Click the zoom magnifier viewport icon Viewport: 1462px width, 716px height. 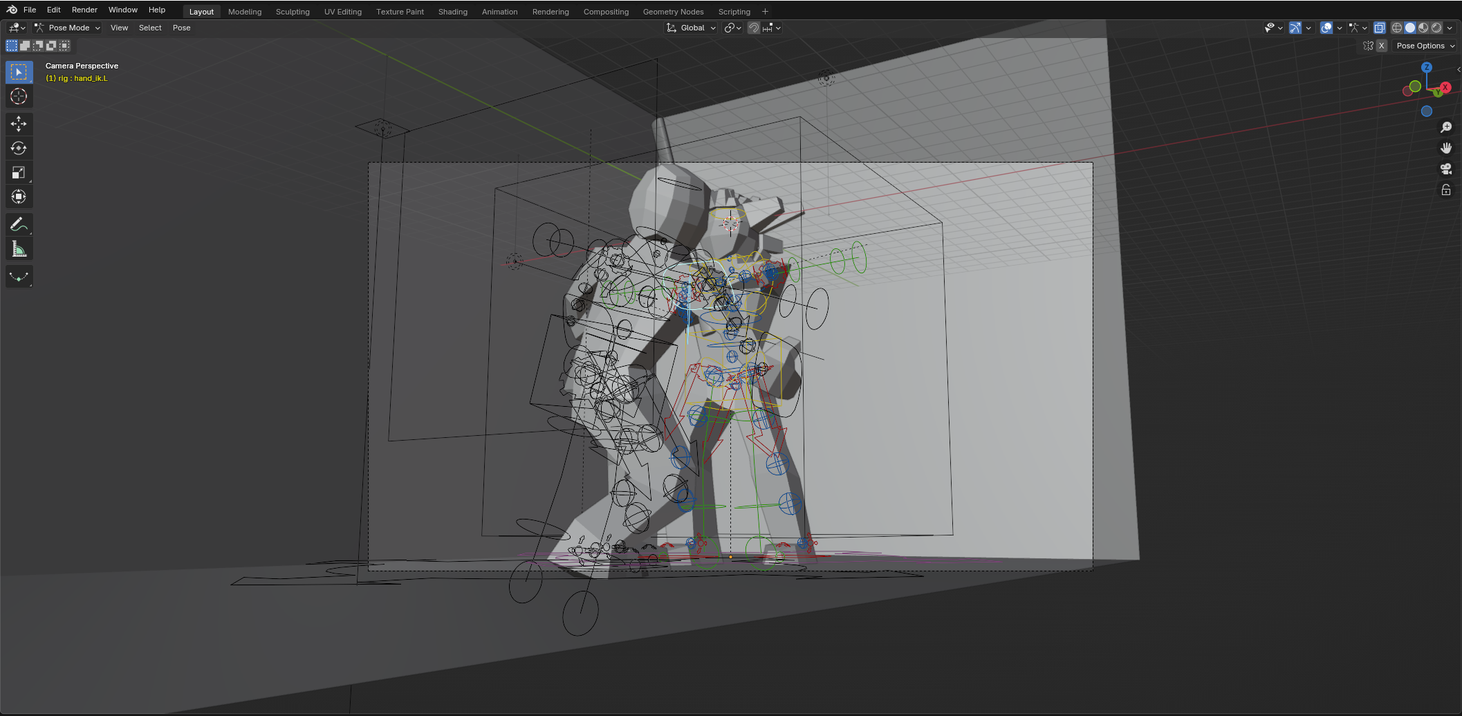pos(1445,127)
